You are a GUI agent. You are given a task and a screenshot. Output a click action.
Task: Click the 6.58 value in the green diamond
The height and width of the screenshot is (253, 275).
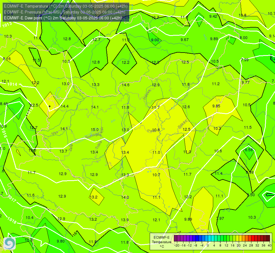[x=249, y=150]
